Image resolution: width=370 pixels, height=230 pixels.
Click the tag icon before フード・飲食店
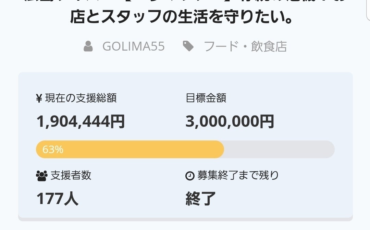point(188,46)
